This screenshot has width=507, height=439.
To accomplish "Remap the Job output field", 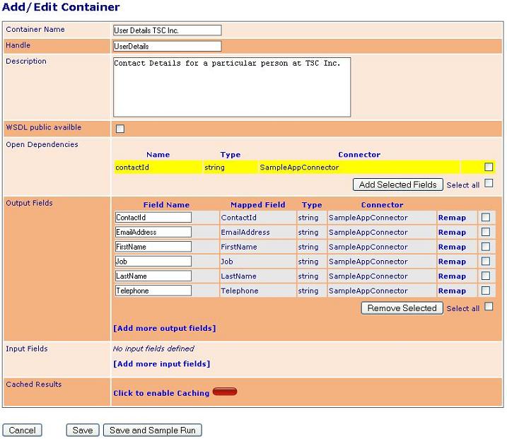I will (x=452, y=261).
